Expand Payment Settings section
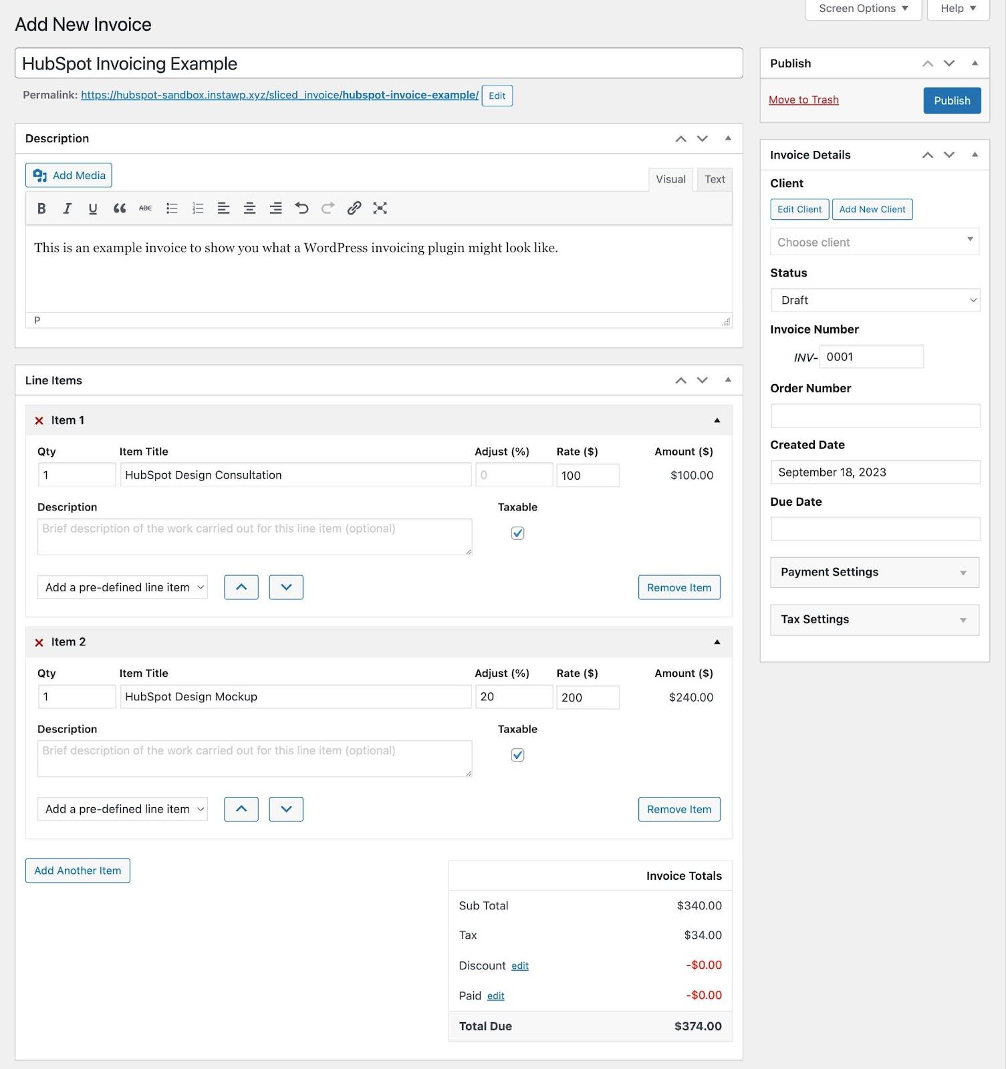The height and width of the screenshot is (1069, 1006). [875, 573]
